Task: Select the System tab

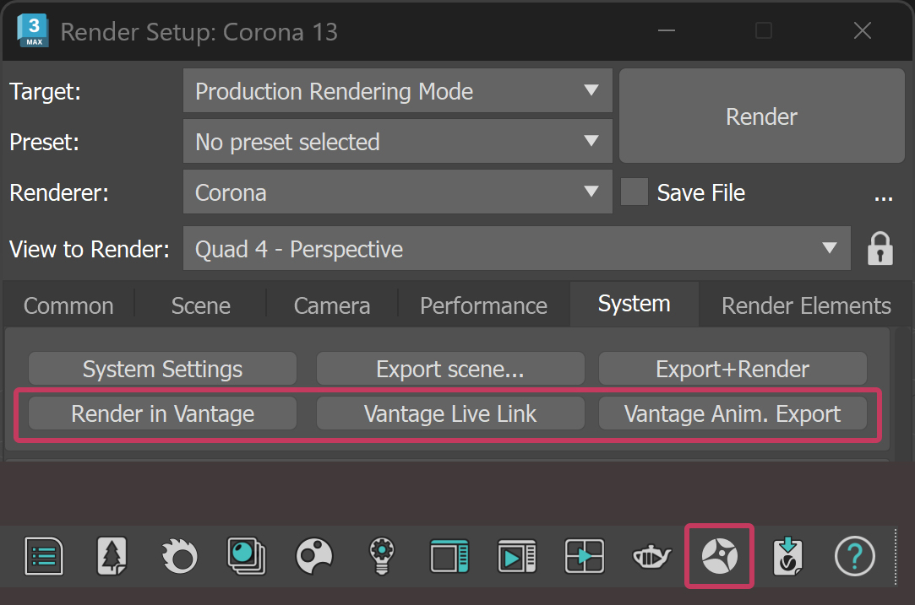Action: click(635, 304)
